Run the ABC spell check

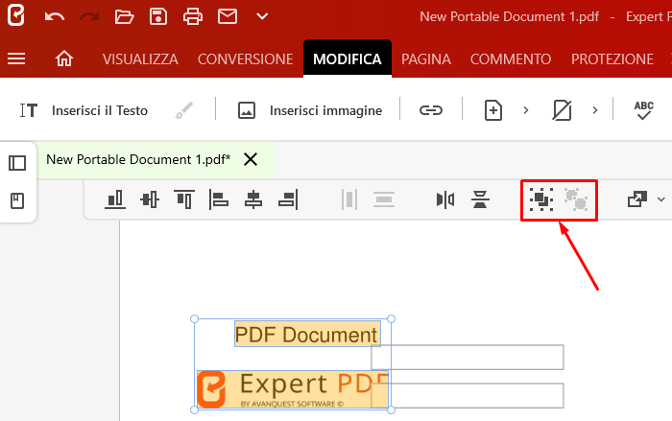coord(644,110)
